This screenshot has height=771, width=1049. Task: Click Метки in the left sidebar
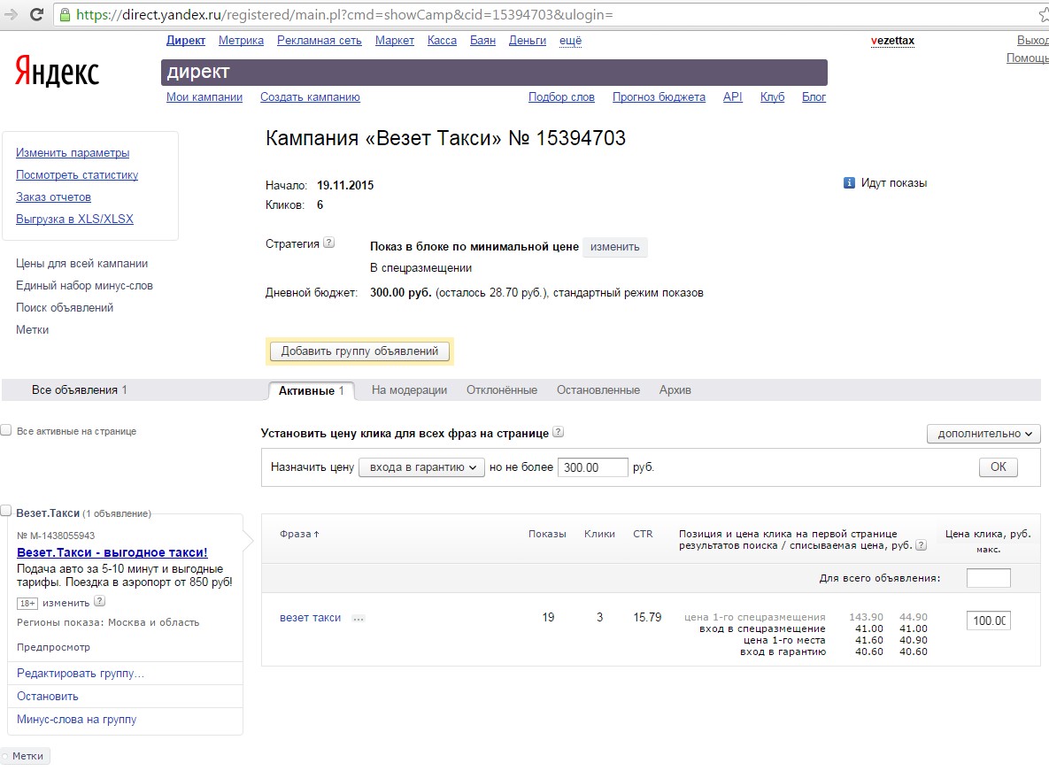pos(32,329)
